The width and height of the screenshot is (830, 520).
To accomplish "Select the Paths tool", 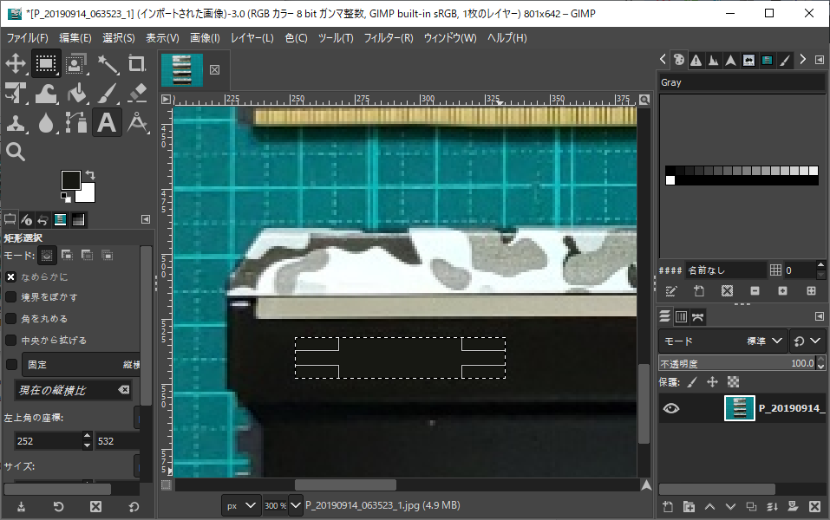I will pyautogui.click(x=76, y=123).
